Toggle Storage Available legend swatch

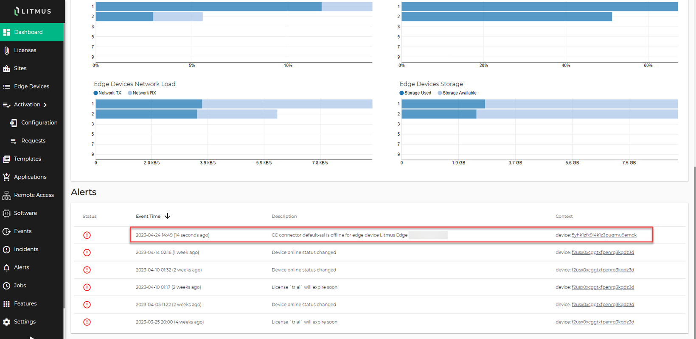440,93
